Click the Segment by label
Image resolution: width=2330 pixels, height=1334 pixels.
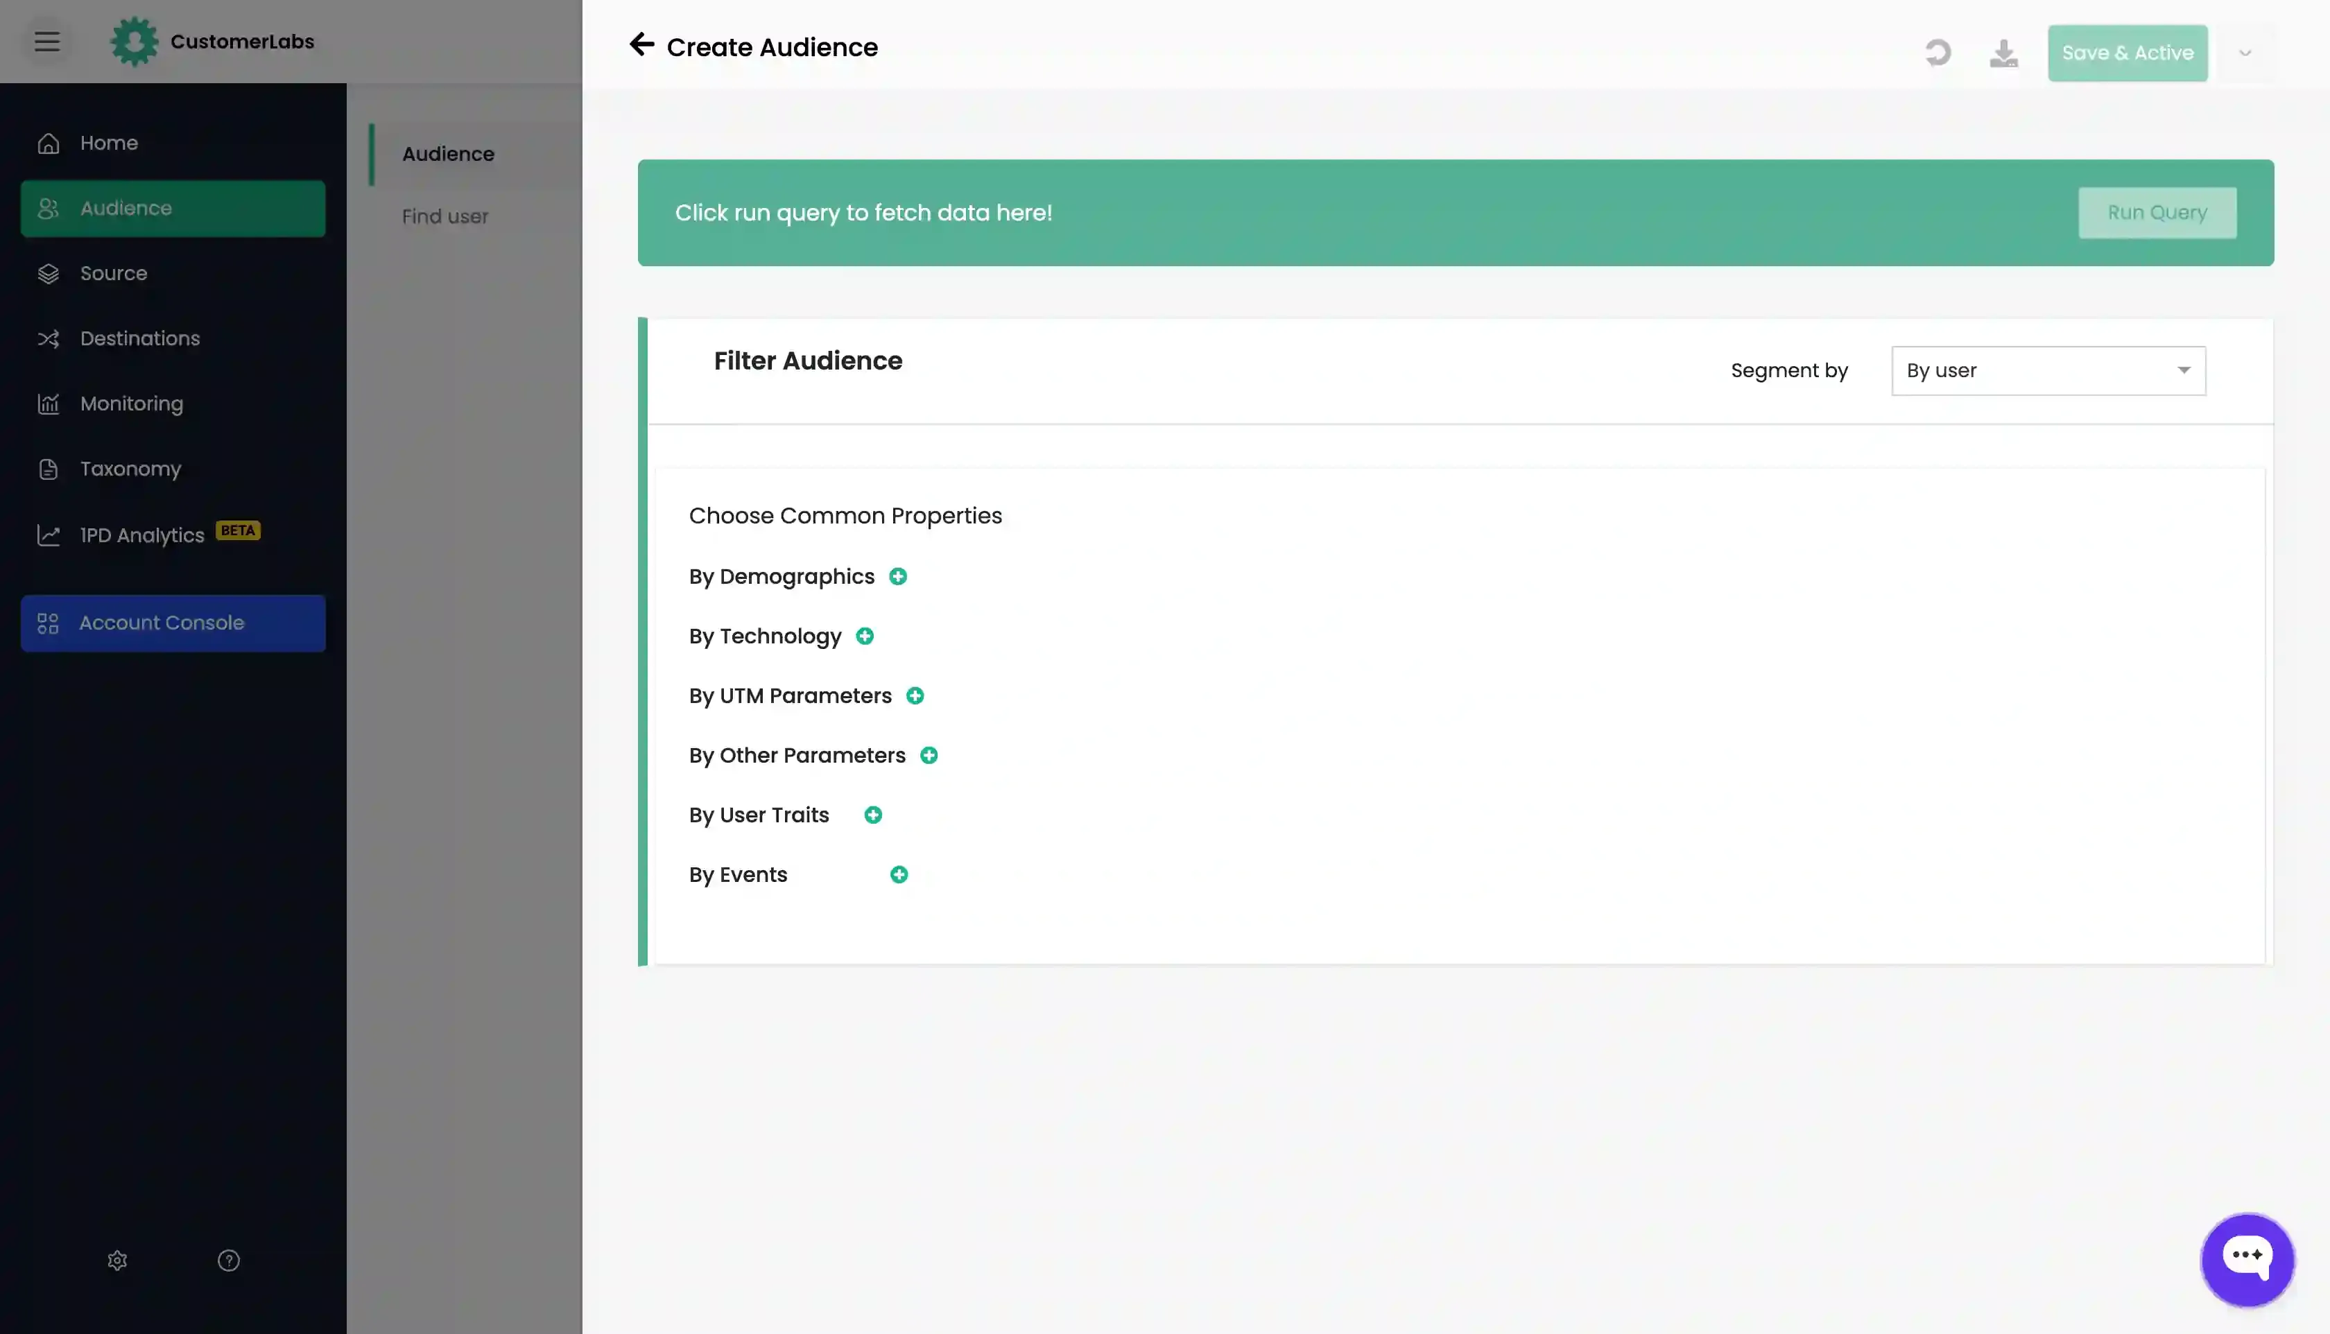coord(1788,370)
